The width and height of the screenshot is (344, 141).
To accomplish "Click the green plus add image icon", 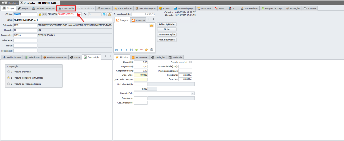I will pos(136,50).
